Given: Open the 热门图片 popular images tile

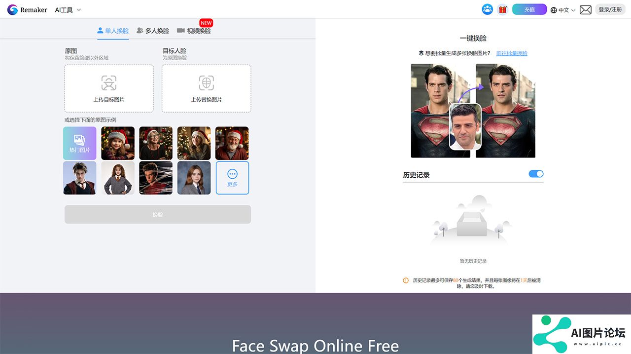Looking at the screenshot, I should (x=79, y=143).
